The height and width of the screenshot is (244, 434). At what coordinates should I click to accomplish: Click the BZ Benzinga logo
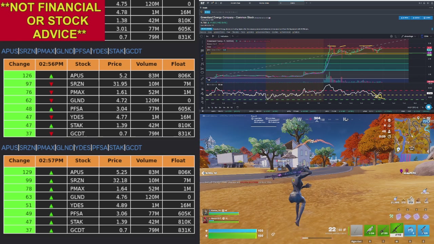pyautogui.click(x=202, y=3)
